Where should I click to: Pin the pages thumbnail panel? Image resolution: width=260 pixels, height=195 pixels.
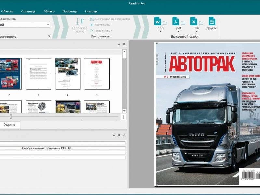click(x=124, y=44)
